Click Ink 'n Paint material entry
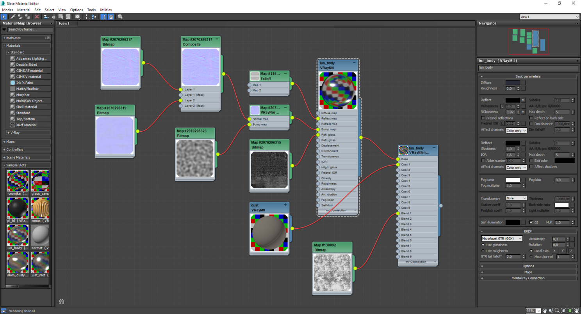Image resolution: width=581 pixels, height=314 pixels. coord(30,83)
